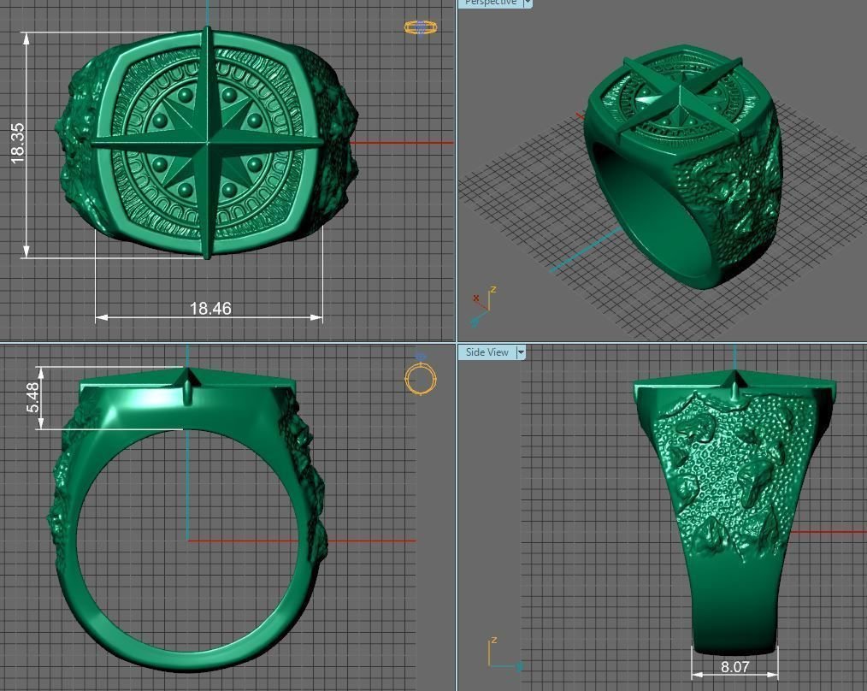Click the Perspective viewport title label
The height and width of the screenshot is (691, 867).
coord(490,3)
